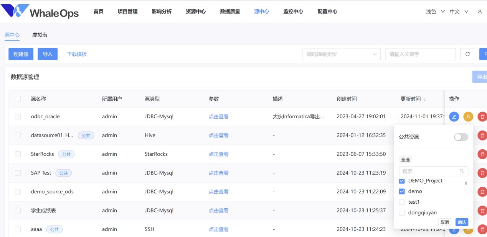Click the 源名称 column header

tap(38, 99)
